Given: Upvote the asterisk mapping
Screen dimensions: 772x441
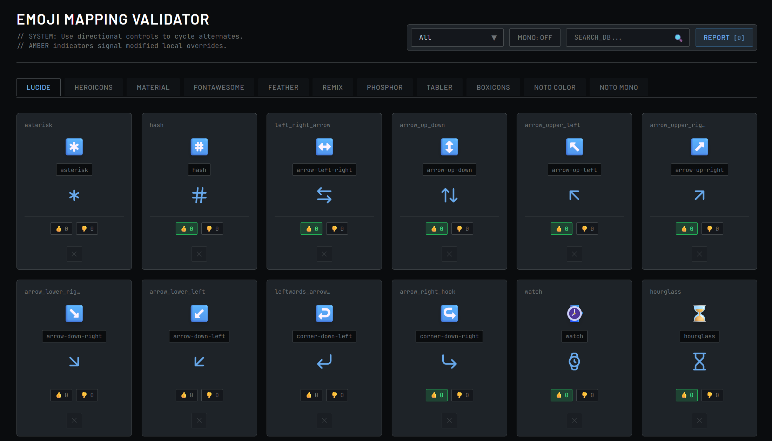Looking at the screenshot, I should tap(61, 228).
